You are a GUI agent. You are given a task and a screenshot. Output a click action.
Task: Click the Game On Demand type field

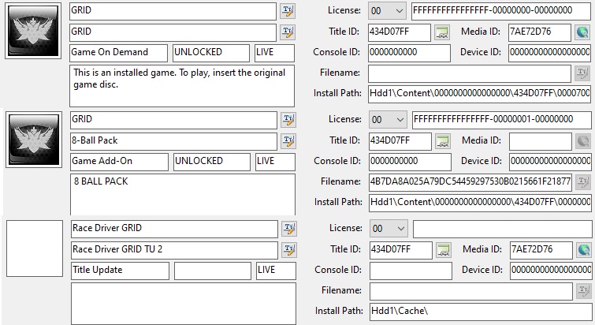pyautogui.click(x=118, y=53)
